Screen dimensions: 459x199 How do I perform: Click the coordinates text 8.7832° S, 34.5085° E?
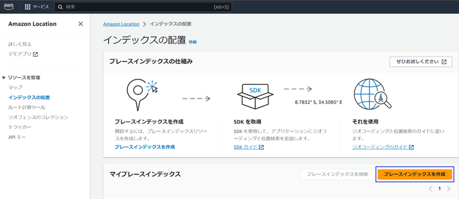coord(318,102)
